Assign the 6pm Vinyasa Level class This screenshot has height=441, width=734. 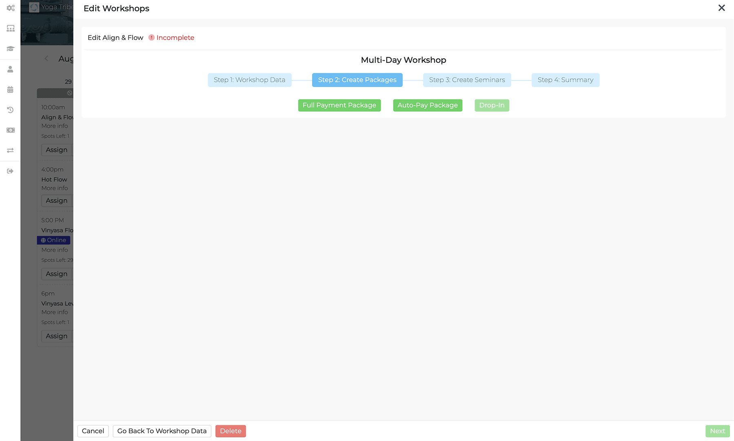[x=57, y=336]
